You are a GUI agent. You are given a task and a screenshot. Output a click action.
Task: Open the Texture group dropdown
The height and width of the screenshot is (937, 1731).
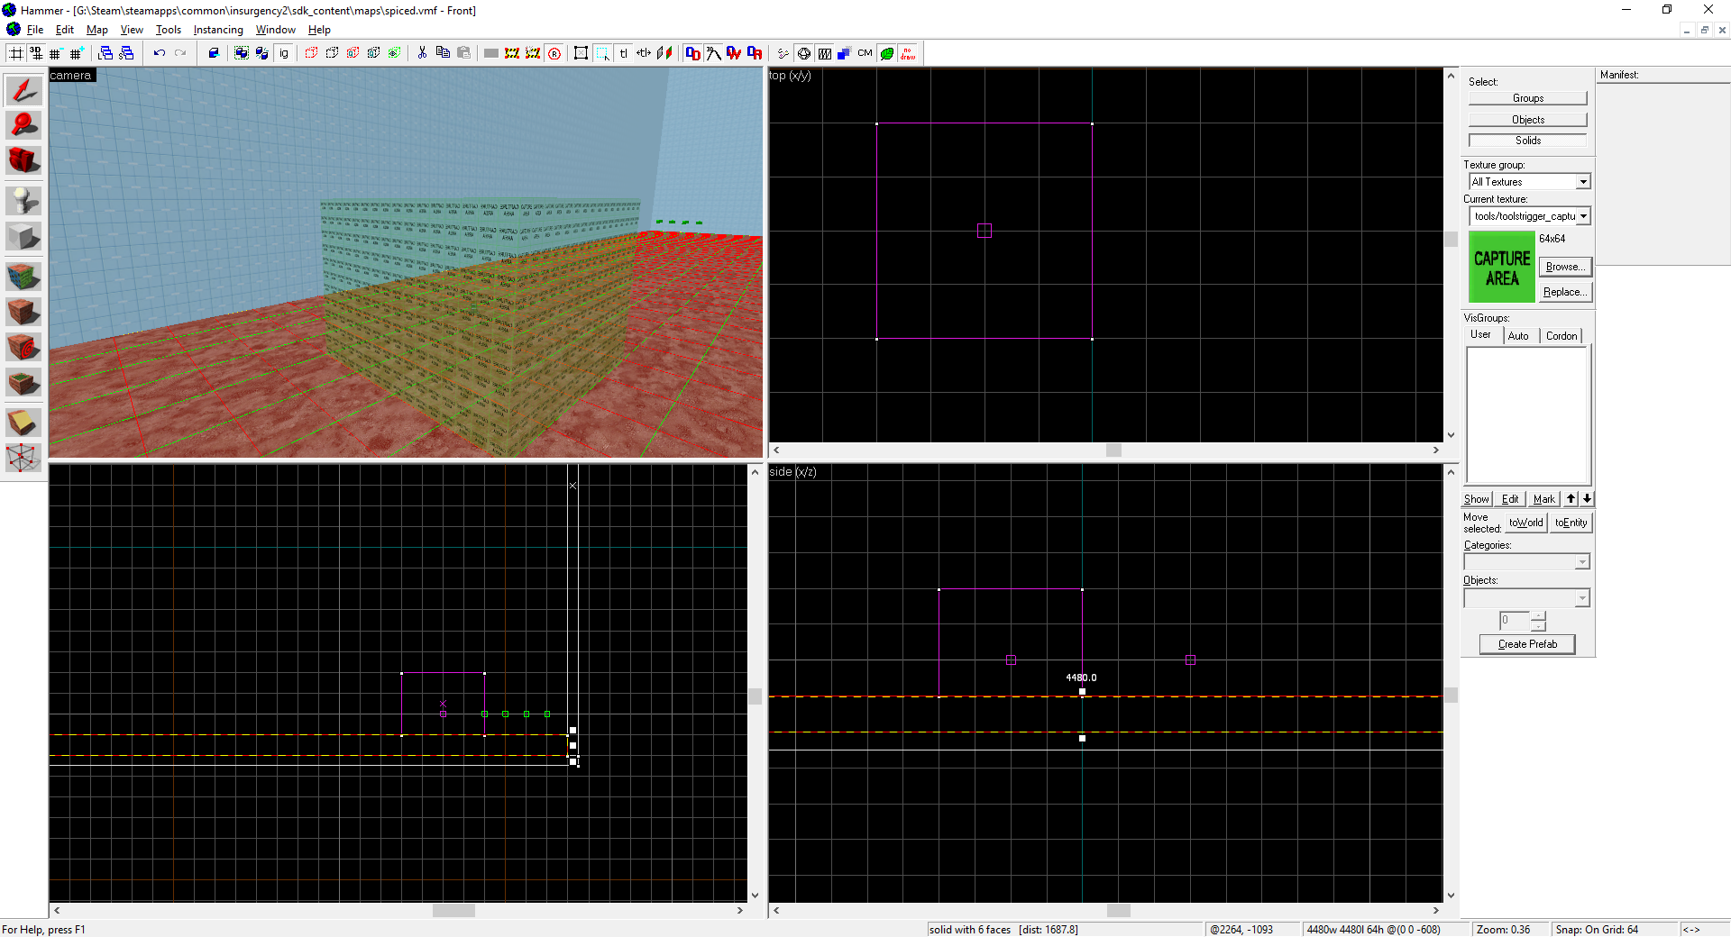click(x=1583, y=182)
